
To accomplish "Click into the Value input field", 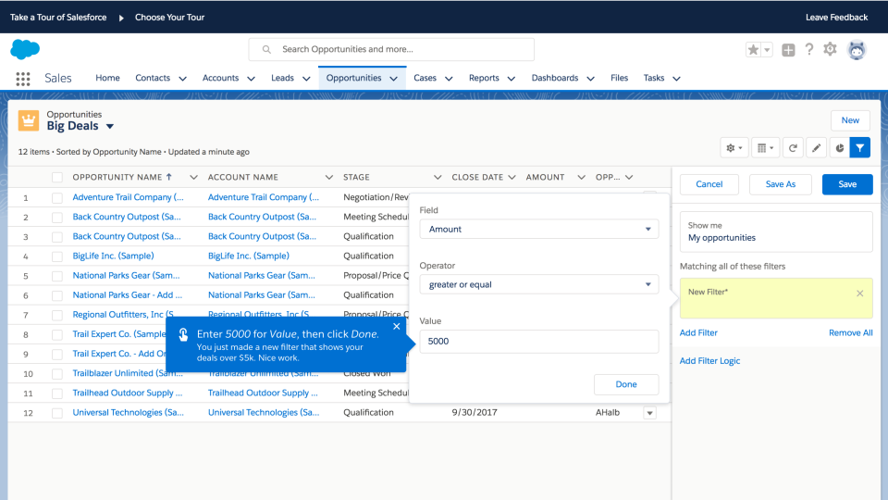I will click(x=538, y=342).
